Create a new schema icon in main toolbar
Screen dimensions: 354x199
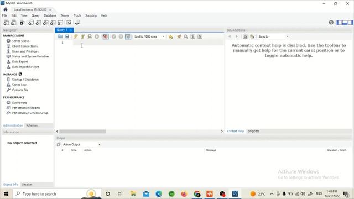coord(31,22)
